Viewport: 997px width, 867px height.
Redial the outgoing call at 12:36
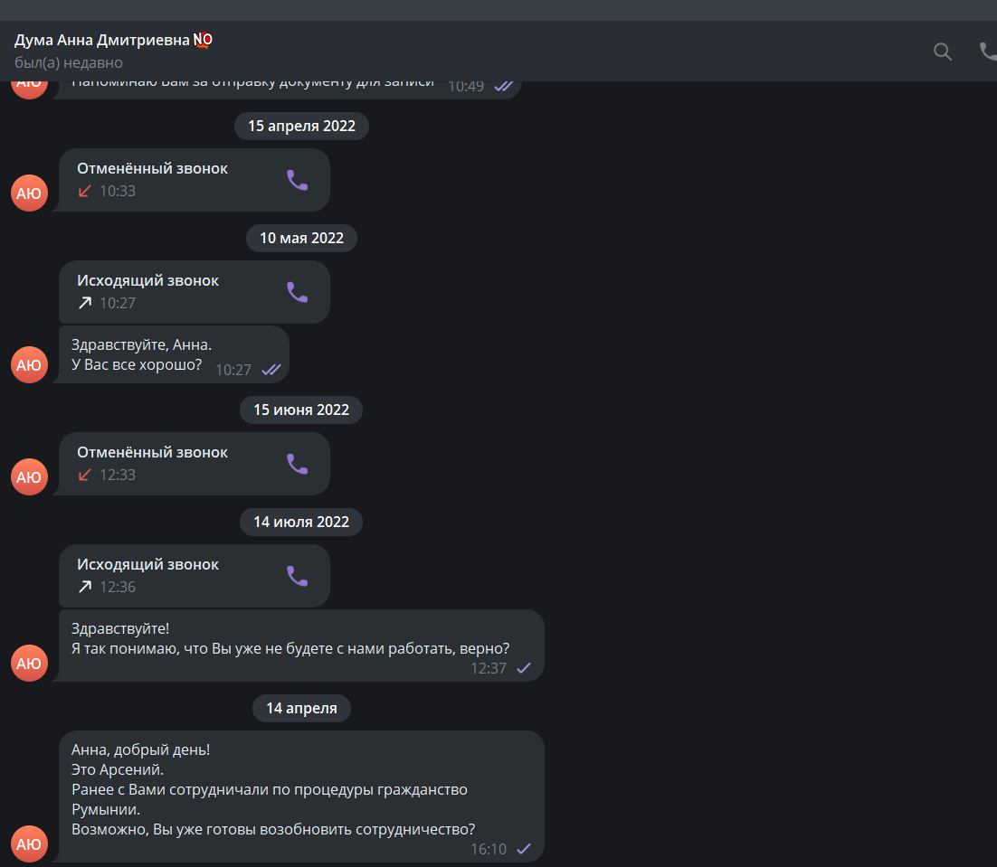[x=297, y=576]
